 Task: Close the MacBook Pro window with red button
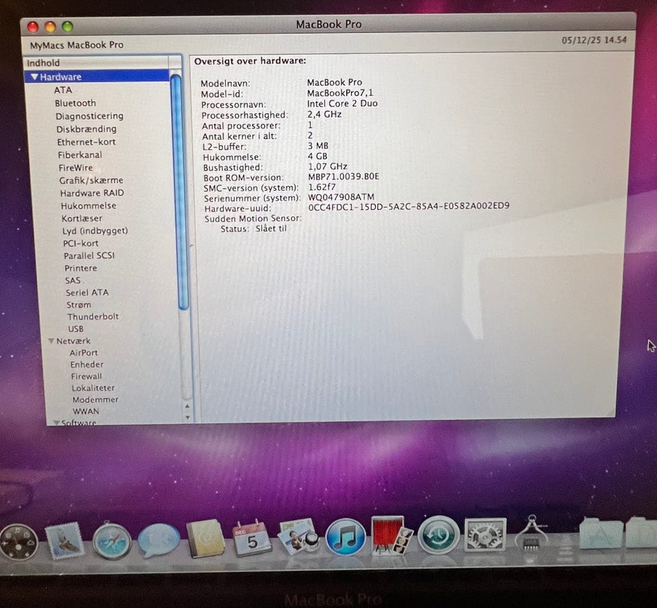click(33, 27)
